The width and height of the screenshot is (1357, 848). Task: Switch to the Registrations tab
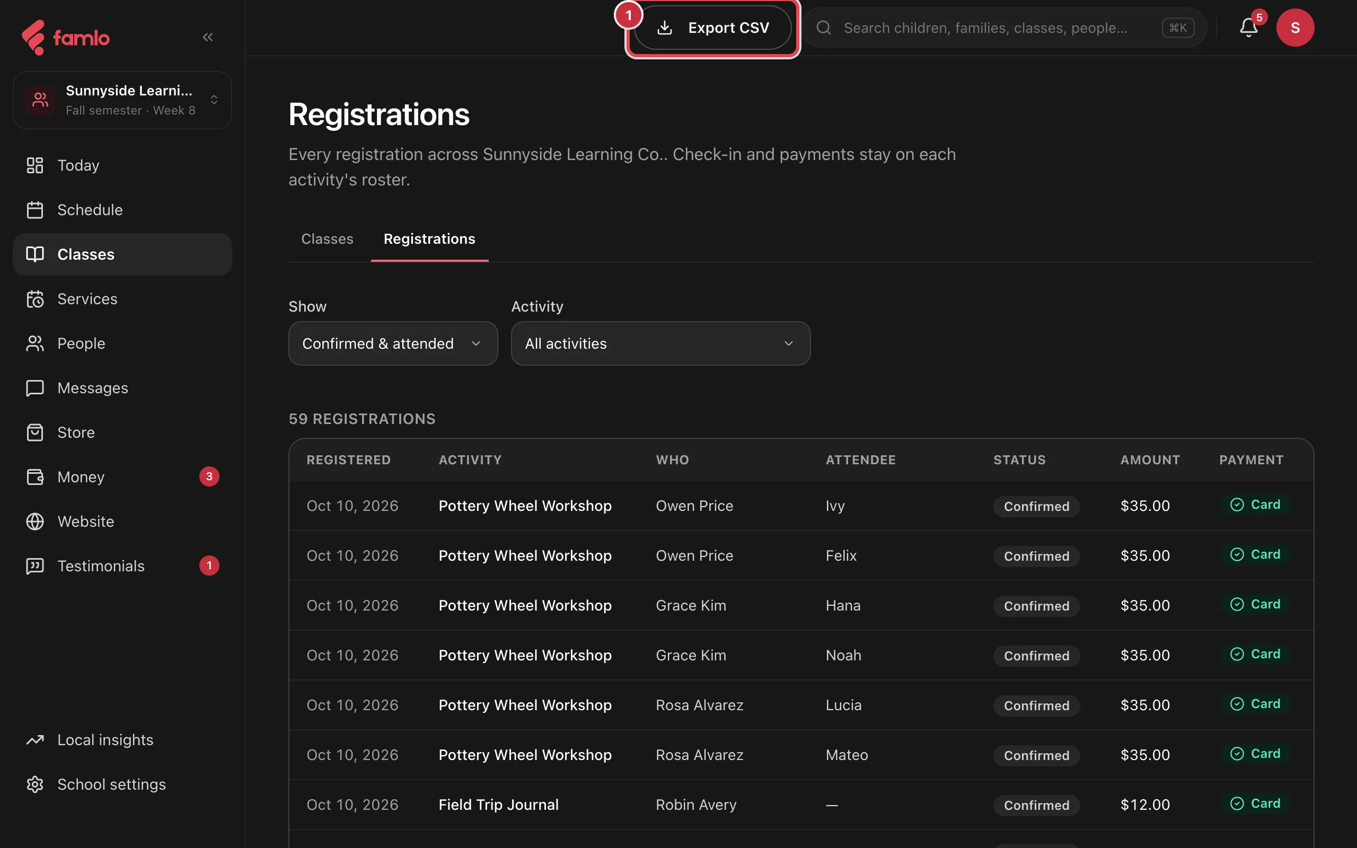[x=429, y=239]
